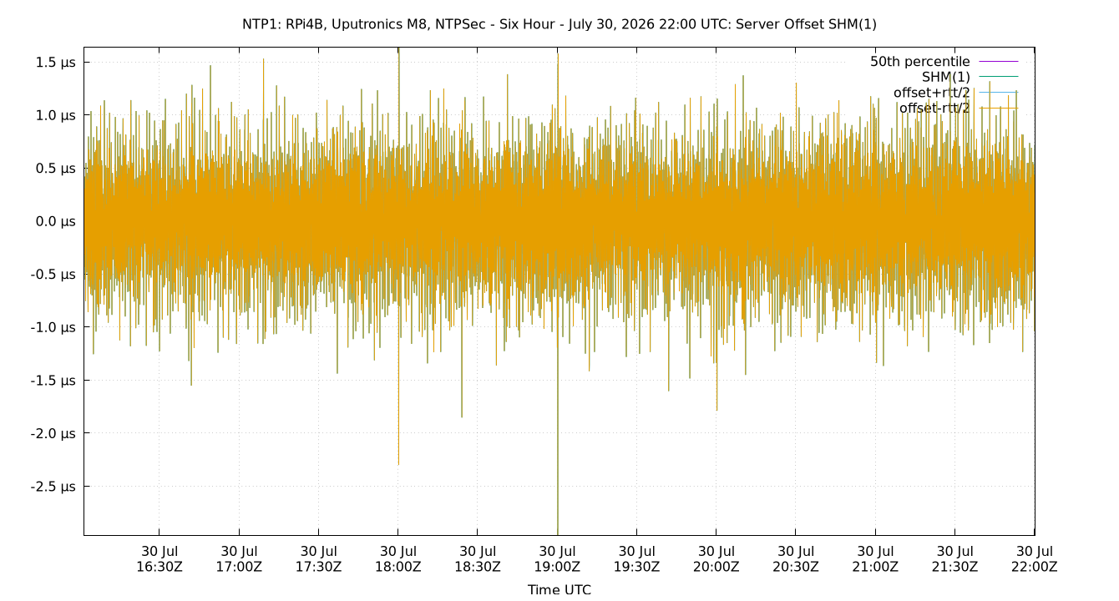Click the '0.0 µs' y-axis label
Screen dimensions: 1119x601
click(57, 221)
